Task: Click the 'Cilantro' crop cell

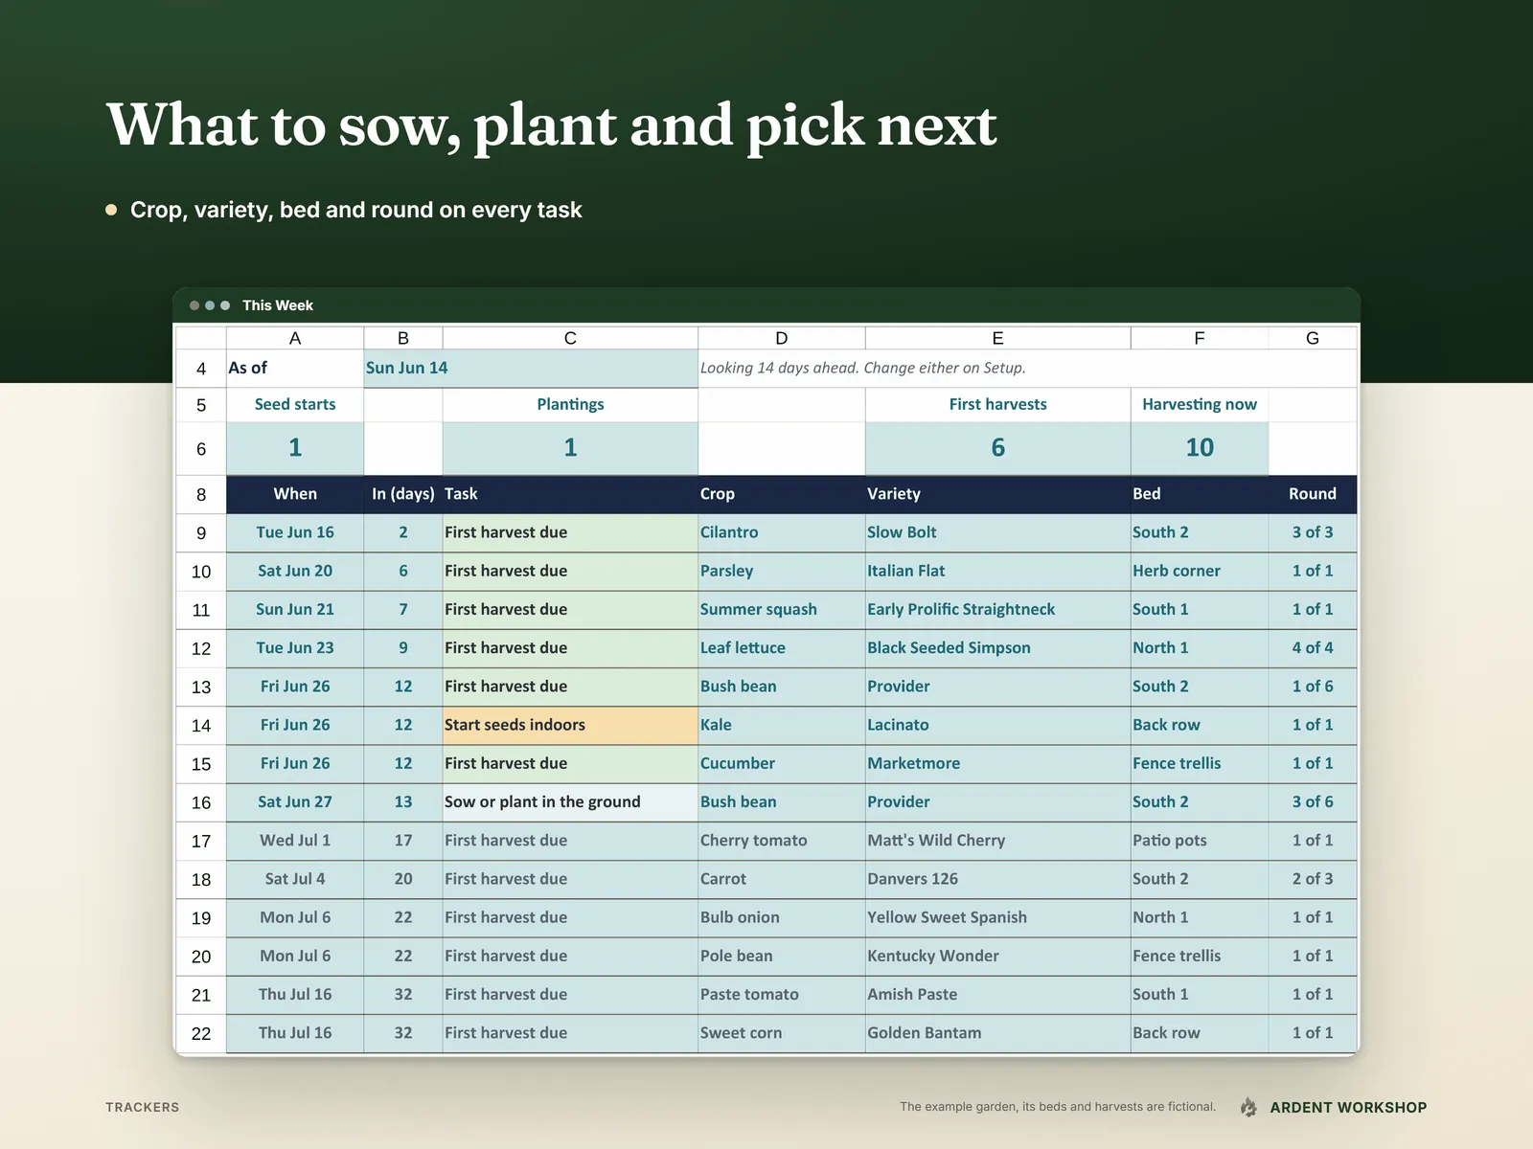Action: [x=781, y=533]
